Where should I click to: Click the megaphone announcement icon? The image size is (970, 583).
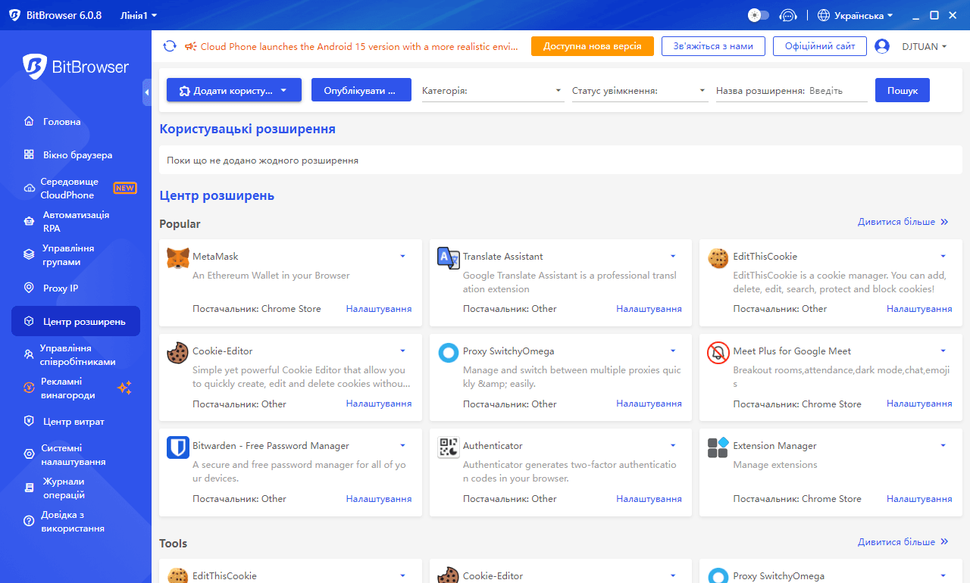point(190,46)
